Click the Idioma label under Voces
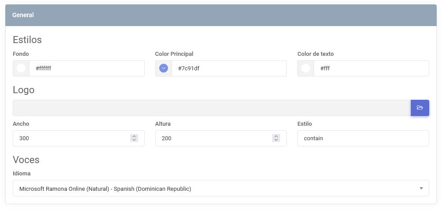This screenshot has height=211, width=442. tap(22, 174)
